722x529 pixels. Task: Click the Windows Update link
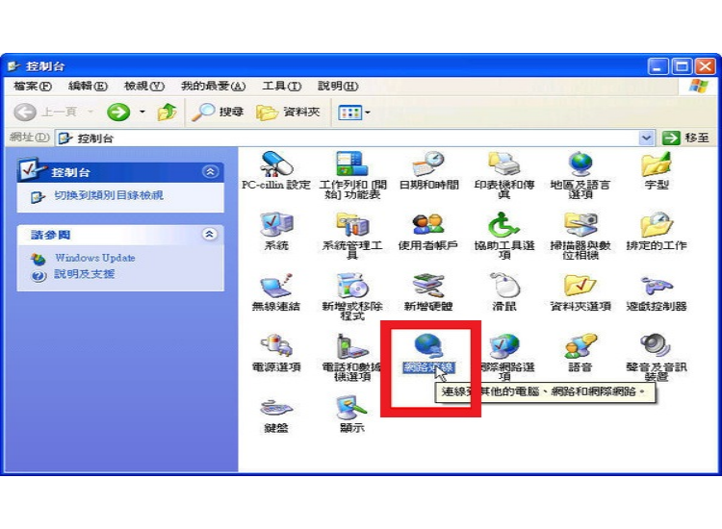coord(94,258)
